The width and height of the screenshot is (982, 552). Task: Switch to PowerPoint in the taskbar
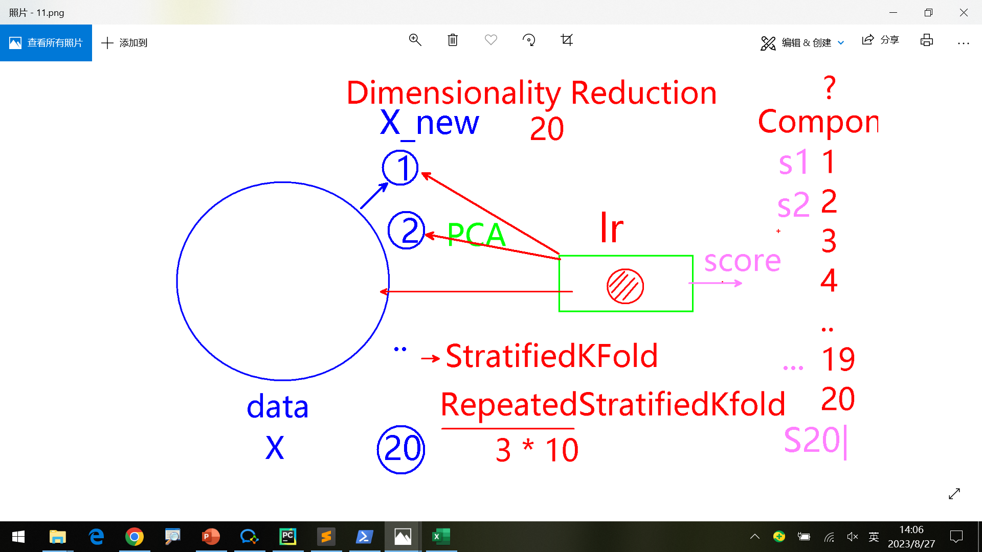pos(211,537)
